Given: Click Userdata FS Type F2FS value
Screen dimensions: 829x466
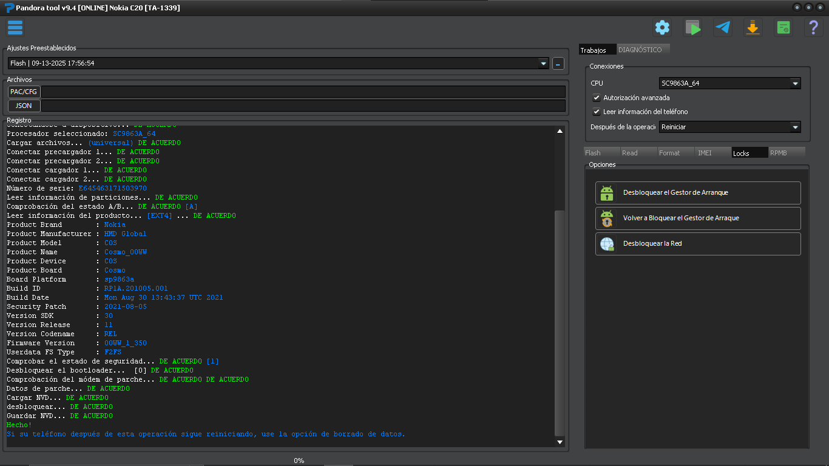Looking at the screenshot, I should pyautogui.click(x=113, y=353).
